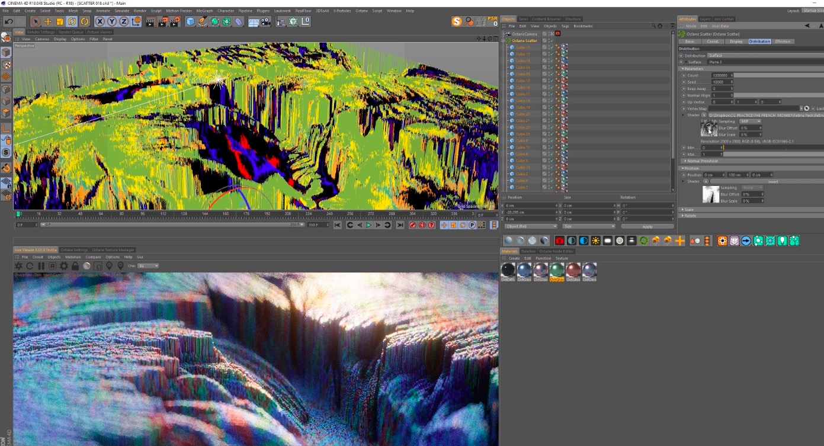Enable the Keep Away parameter radio button
This screenshot has width=824, height=446.
click(x=684, y=88)
